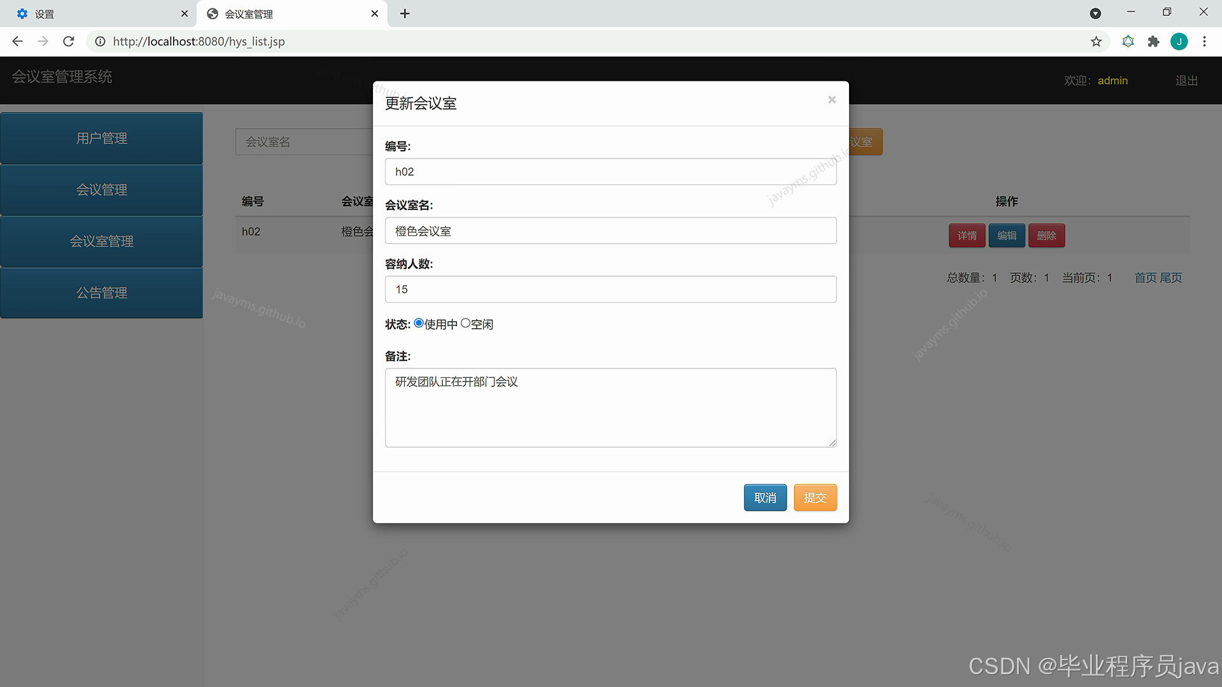Click the 详情 button for row h02

pos(967,235)
